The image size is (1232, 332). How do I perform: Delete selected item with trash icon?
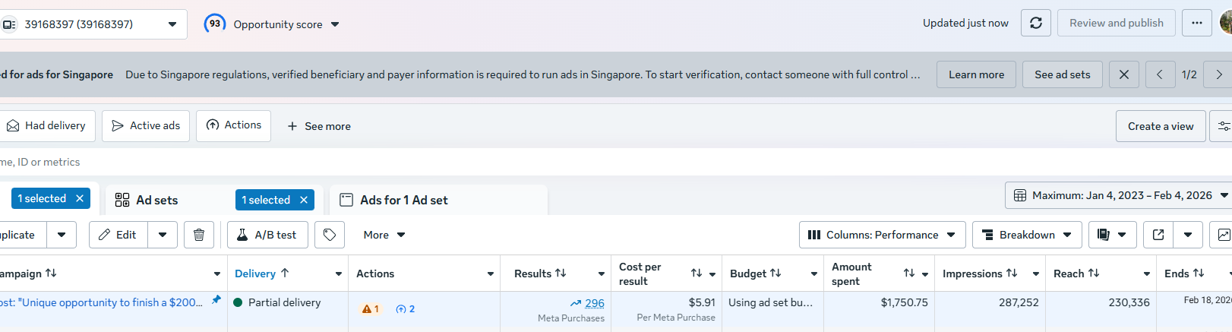click(x=199, y=235)
